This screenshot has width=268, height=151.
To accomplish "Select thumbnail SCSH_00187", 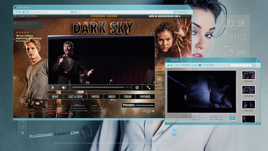I will tap(248, 75).
